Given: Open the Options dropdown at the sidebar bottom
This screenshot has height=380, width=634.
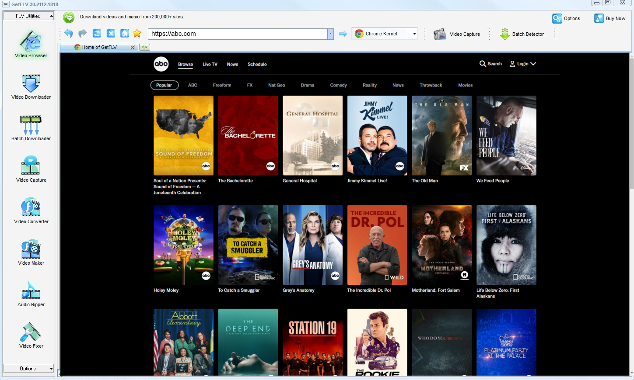Looking at the screenshot, I should (28, 369).
